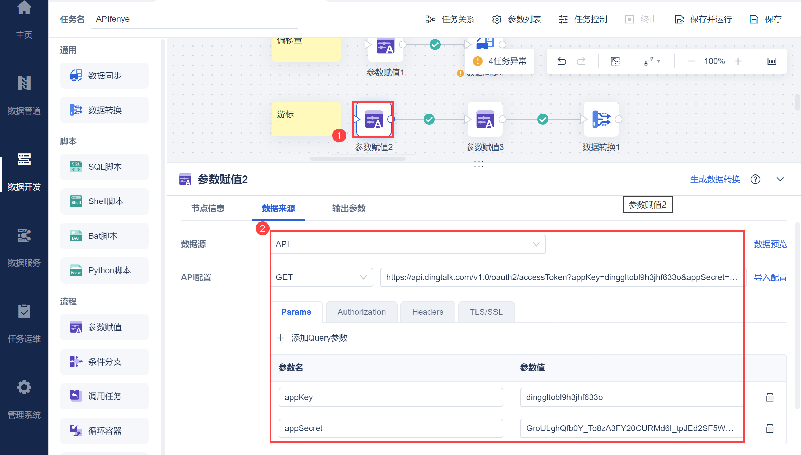Select the 数据转换1 node on canvas
This screenshot has height=455, width=801.
pyautogui.click(x=601, y=120)
